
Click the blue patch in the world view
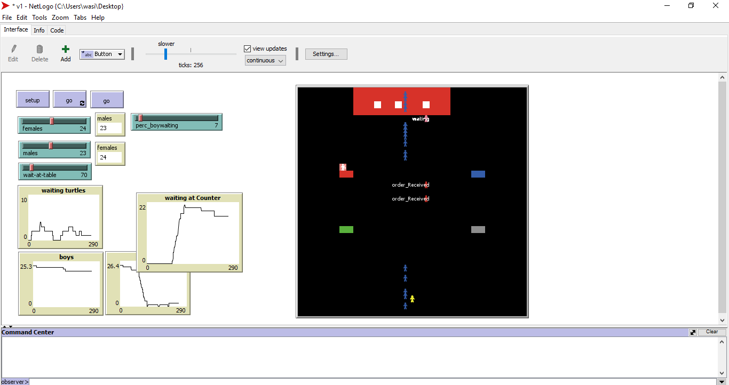pos(478,174)
